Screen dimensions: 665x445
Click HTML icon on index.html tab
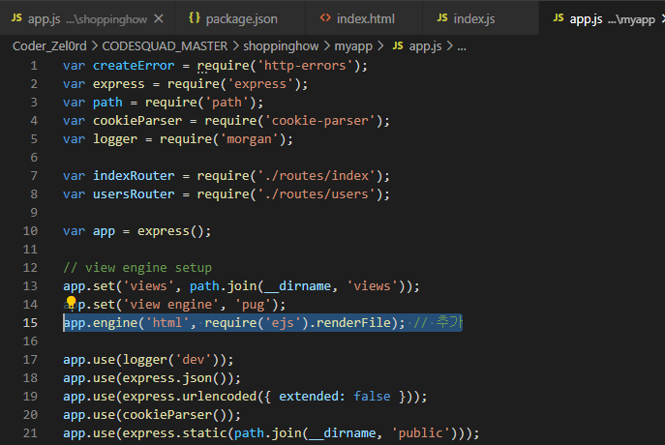coord(325,18)
